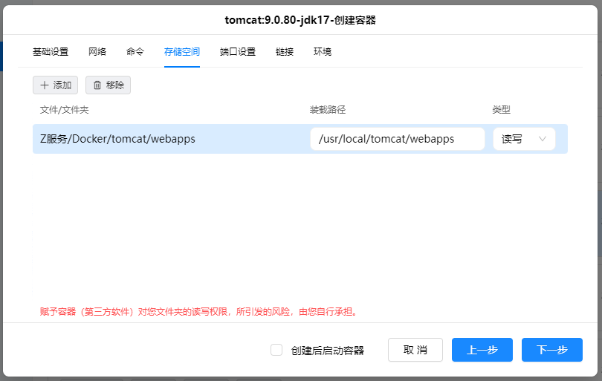This screenshot has height=381, width=602.
Task: Click the 类型 column header
Action: 501,110
